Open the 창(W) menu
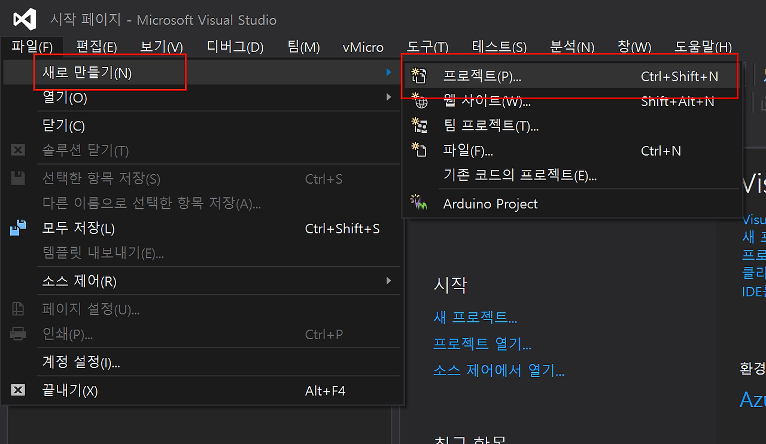The height and width of the screenshot is (444, 766). [x=634, y=47]
